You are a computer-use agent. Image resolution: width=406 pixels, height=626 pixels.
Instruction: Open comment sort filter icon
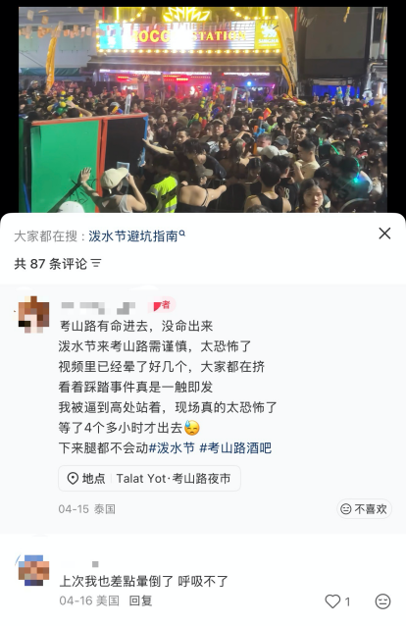click(96, 264)
